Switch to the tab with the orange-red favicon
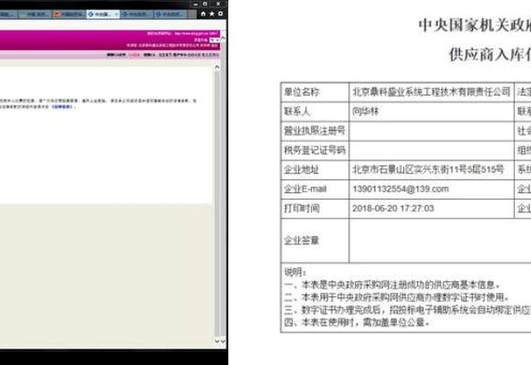The width and height of the screenshot is (531, 365). point(69,14)
